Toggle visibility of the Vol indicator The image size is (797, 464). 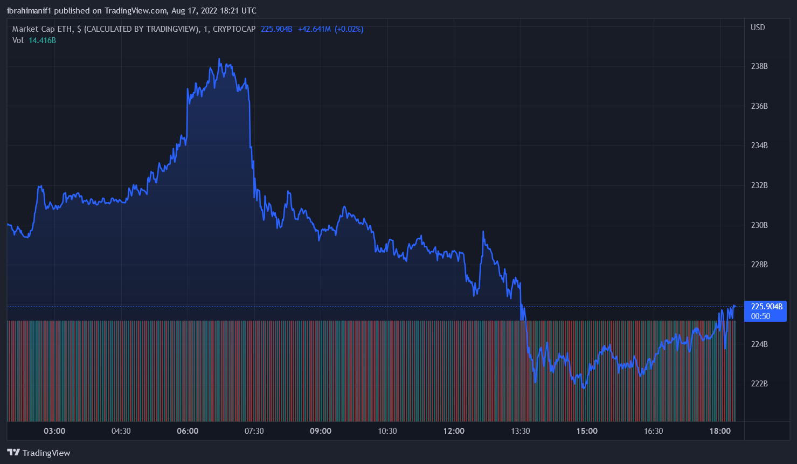[18, 40]
